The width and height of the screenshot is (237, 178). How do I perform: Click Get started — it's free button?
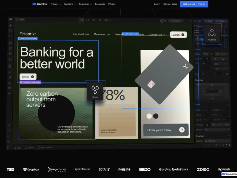coord(194,4)
